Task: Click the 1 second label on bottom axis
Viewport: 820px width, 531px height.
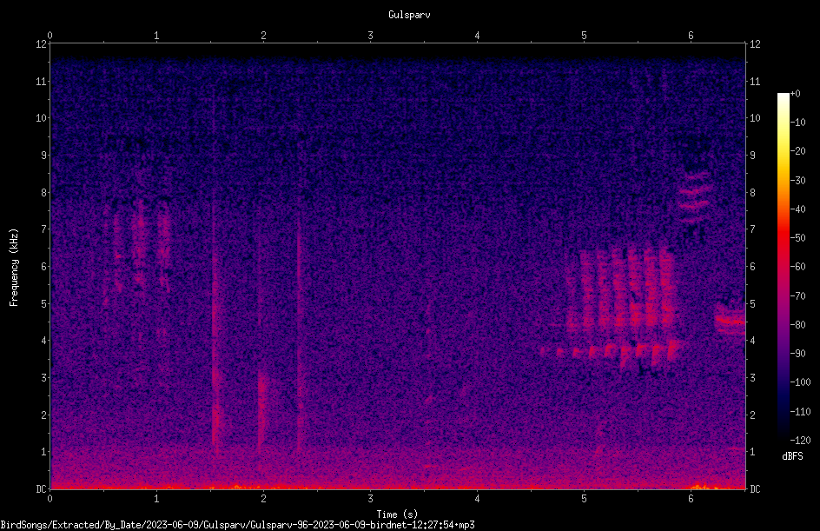Action: tap(156, 499)
